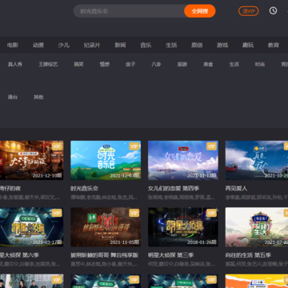Open the 女儿们的恋爱 第四季 poster thumbnail
The height and width of the screenshot is (288, 288).
tap(183, 160)
